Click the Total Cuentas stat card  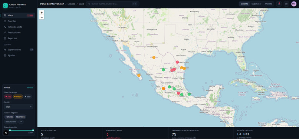(70, 133)
